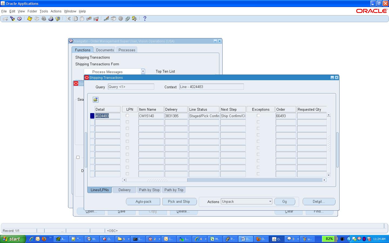Click the Clear Record eraser icon

[x=89, y=19]
